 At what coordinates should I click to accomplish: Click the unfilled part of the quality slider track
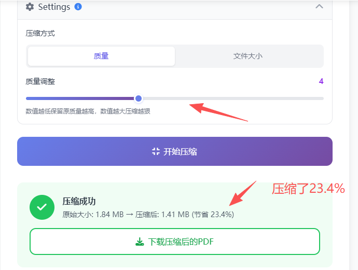pyautogui.click(x=232, y=98)
